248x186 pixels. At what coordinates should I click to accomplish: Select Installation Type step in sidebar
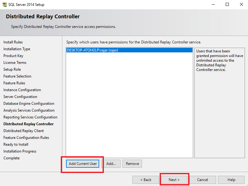click(17, 49)
